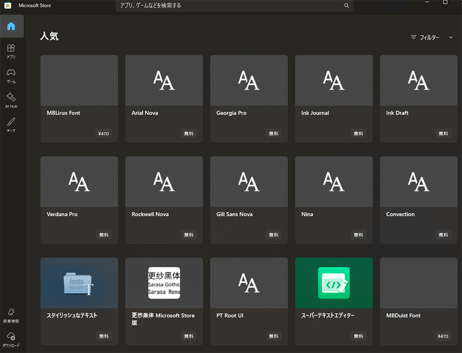Click the 無料 badge on Convection
The image size is (462, 353).
443,235
